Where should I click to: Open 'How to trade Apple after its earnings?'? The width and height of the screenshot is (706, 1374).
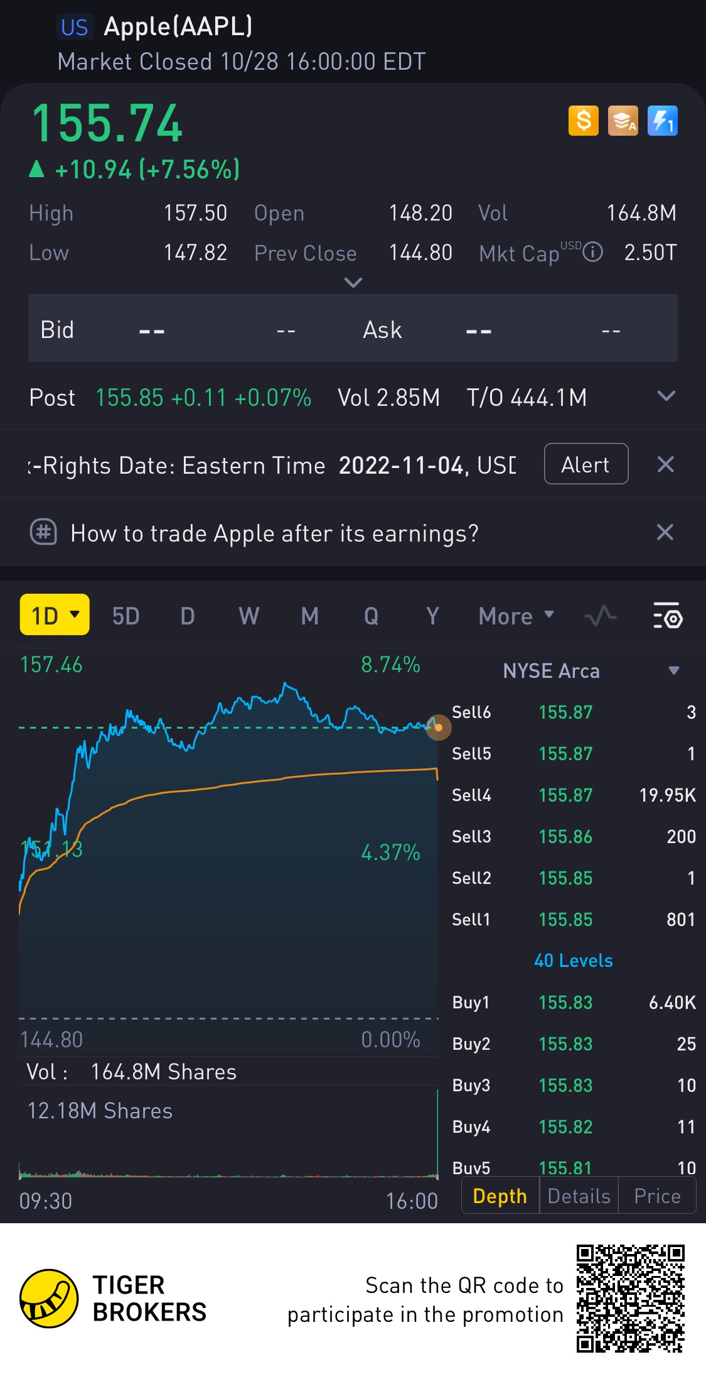(x=274, y=533)
